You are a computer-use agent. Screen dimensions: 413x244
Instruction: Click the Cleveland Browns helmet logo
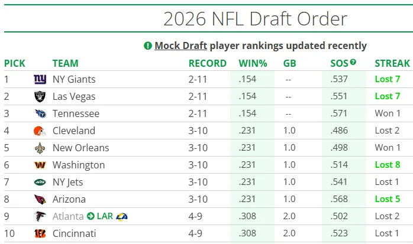[x=40, y=131]
